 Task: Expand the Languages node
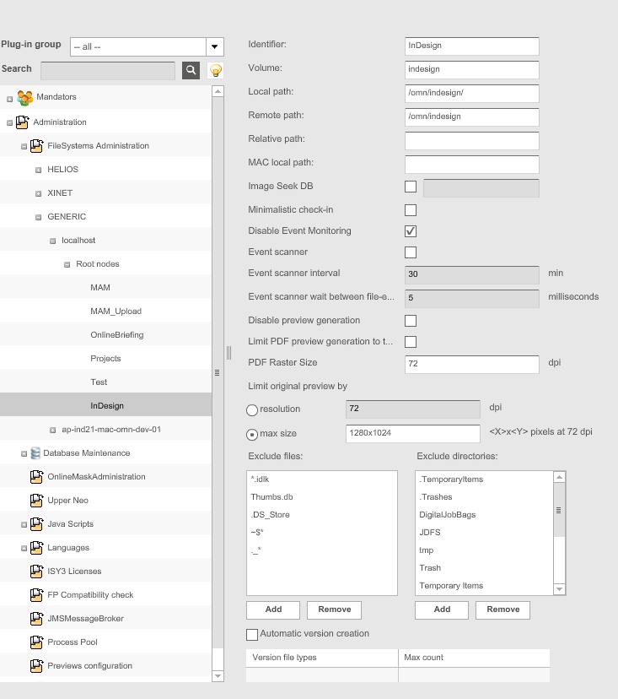24,549
